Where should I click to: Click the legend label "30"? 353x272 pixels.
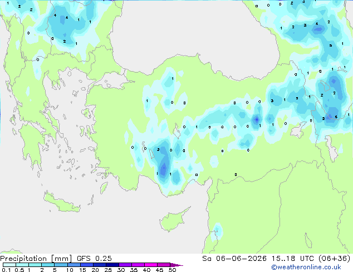point(121,270)
